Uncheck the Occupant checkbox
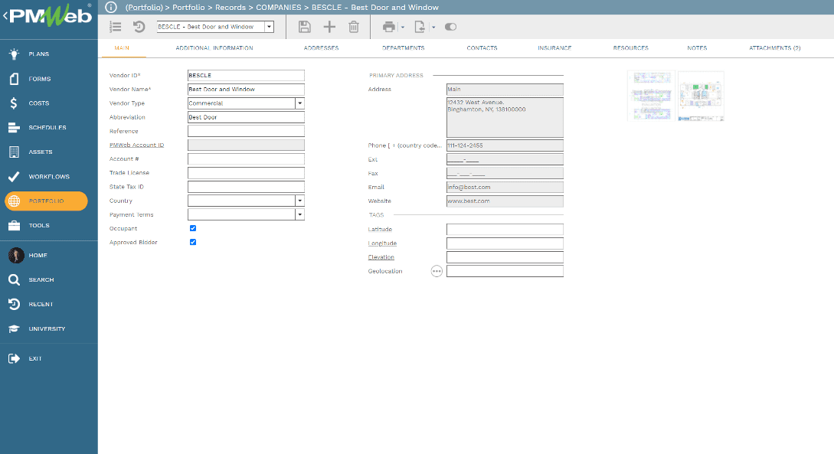This screenshot has height=454, width=834. click(x=193, y=228)
